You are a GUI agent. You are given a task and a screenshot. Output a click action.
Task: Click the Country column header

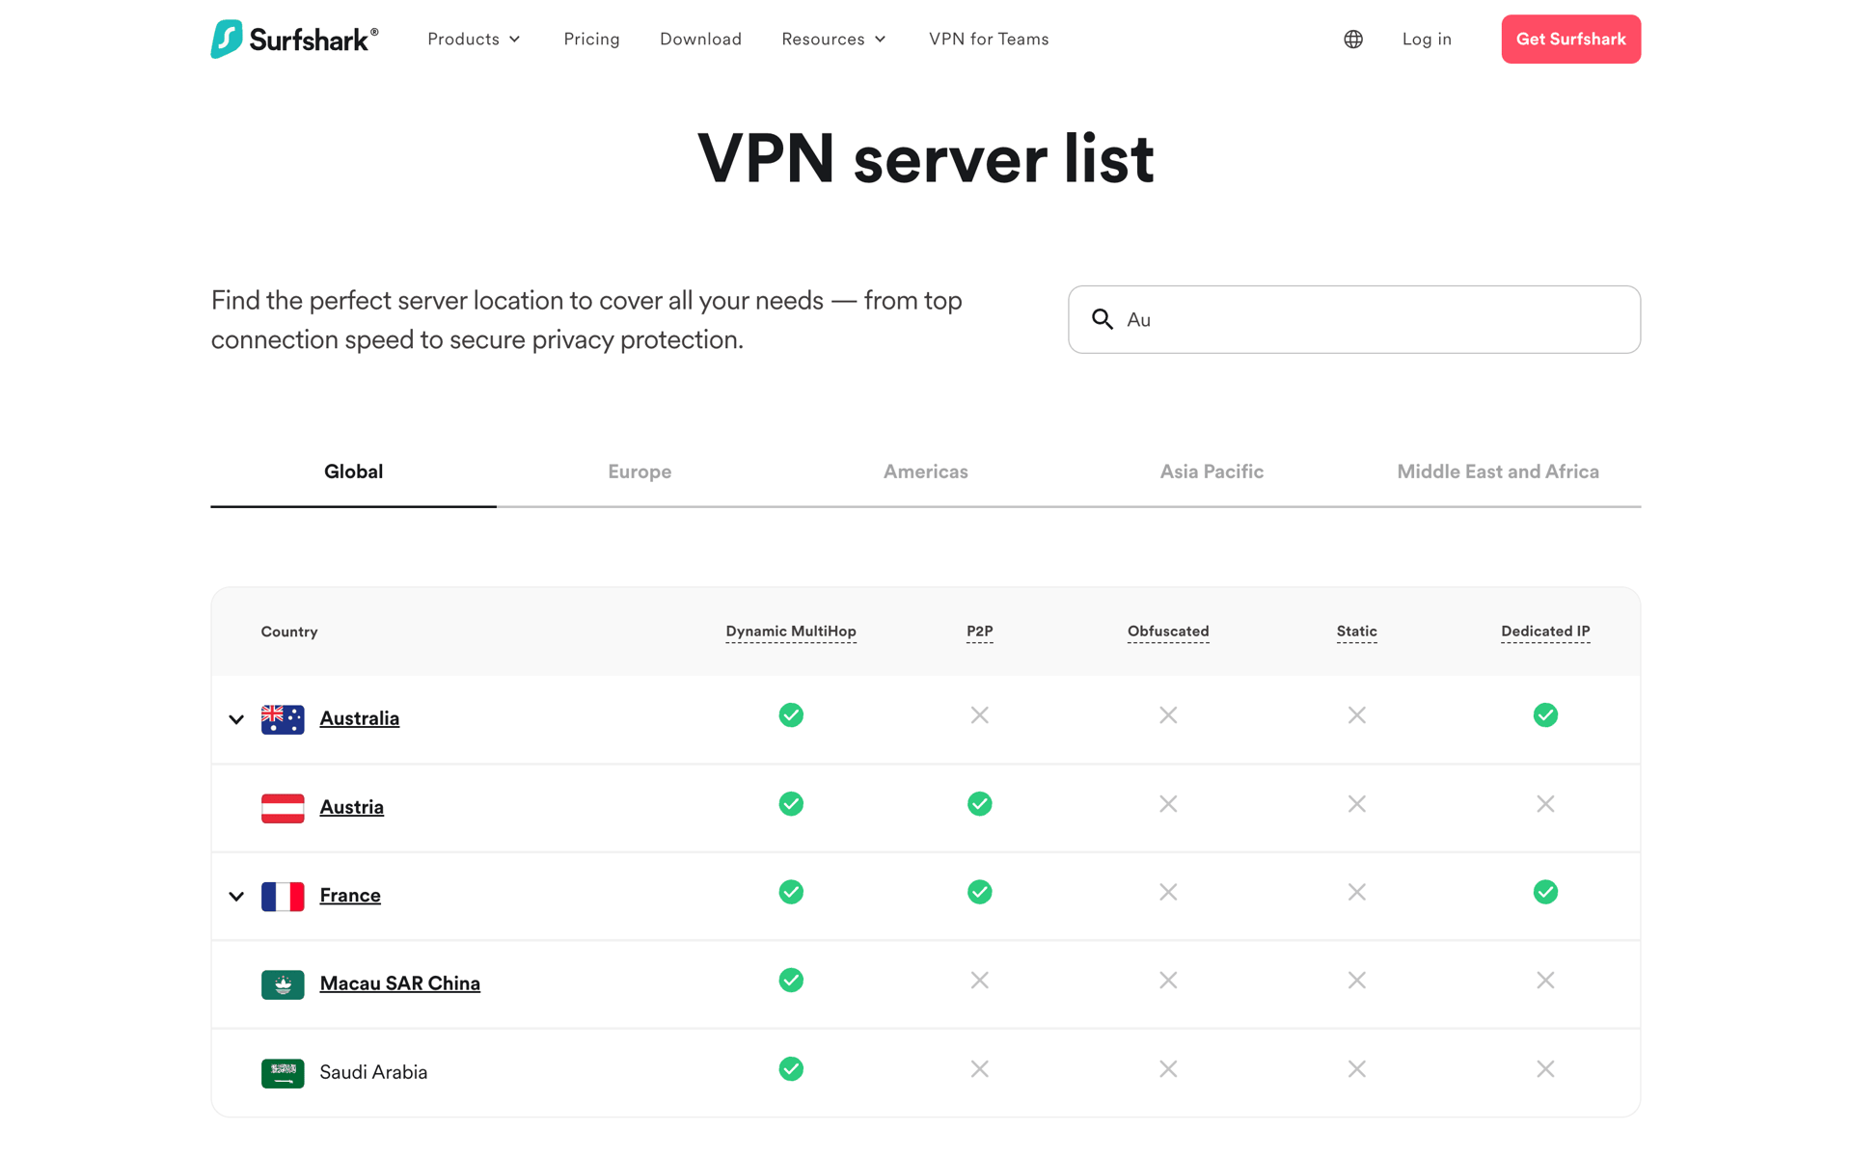[289, 632]
